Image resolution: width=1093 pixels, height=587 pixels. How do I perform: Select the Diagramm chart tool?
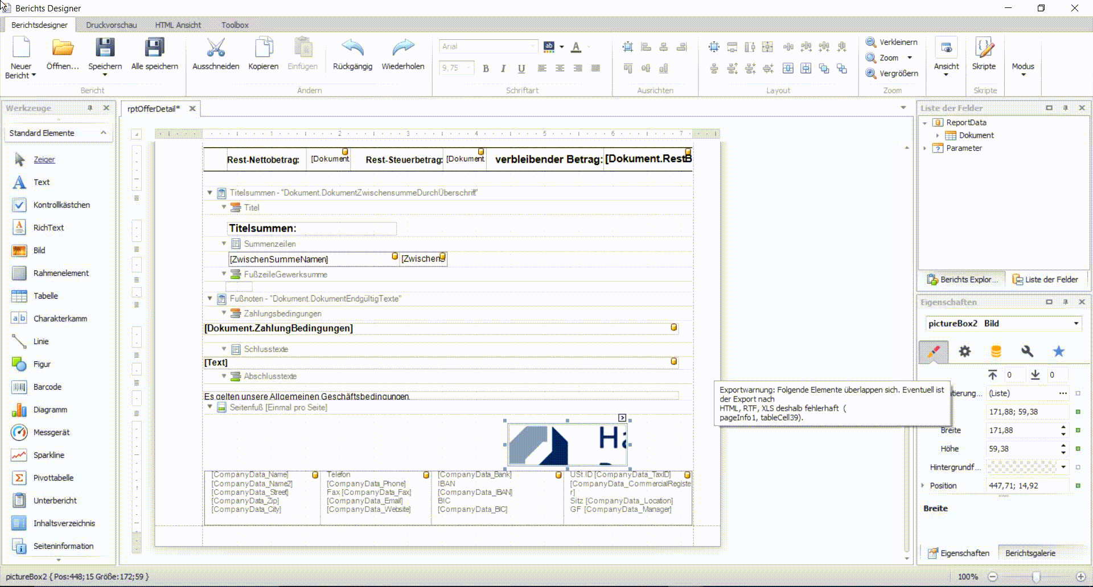click(50, 410)
